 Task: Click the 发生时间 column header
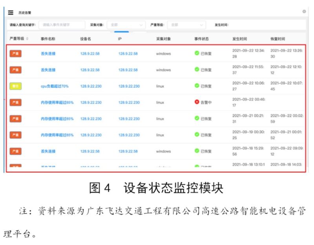(x=239, y=39)
